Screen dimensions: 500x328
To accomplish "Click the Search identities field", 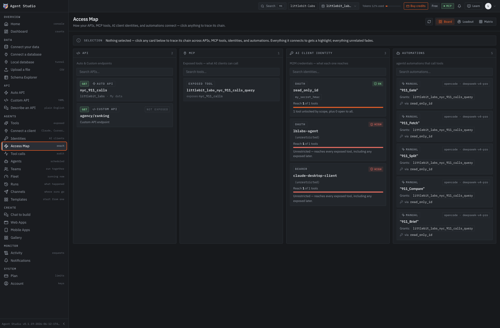I will pyautogui.click(x=338, y=72).
